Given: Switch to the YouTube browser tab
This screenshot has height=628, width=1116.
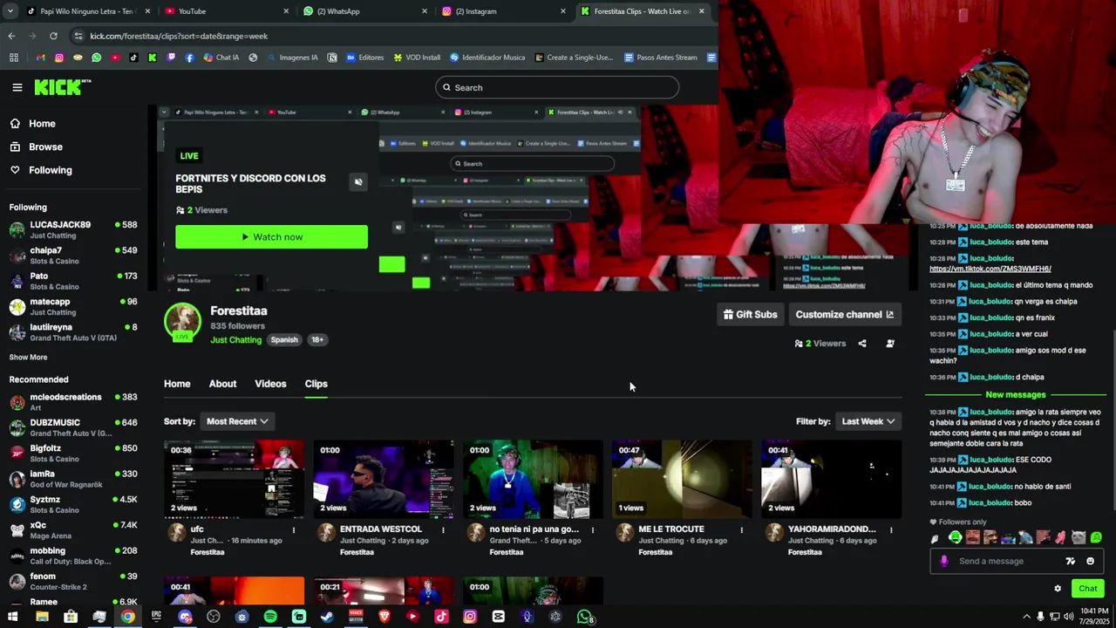Looking at the screenshot, I should pos(225,11).
